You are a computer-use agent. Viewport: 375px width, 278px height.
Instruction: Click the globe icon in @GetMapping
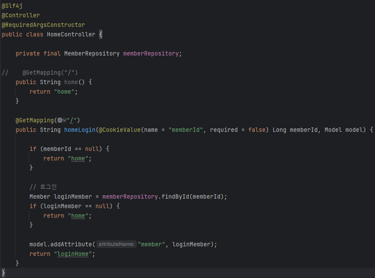pyautogui.click(x=60, y=120)
